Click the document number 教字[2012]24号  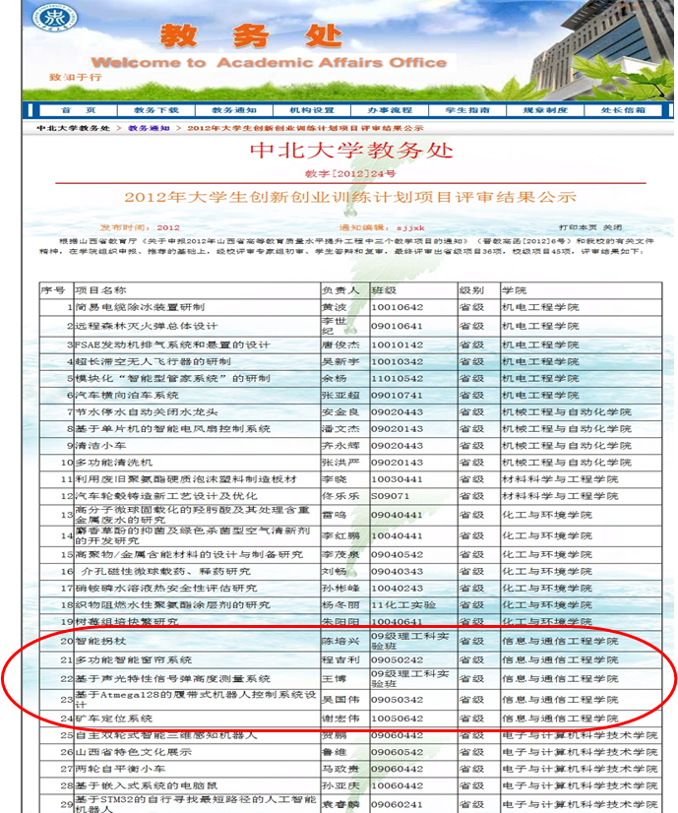pyautogui.click(x=350, y=173)
